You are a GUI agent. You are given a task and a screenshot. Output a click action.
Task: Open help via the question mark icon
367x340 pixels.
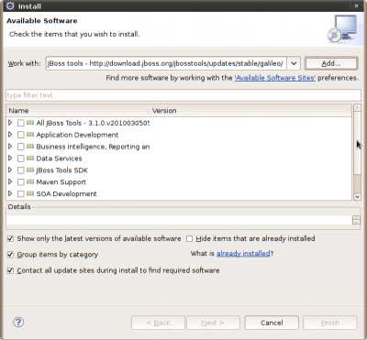coord(18,322)
